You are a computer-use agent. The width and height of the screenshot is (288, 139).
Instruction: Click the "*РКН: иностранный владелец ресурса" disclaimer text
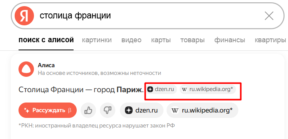pos(97,126)
